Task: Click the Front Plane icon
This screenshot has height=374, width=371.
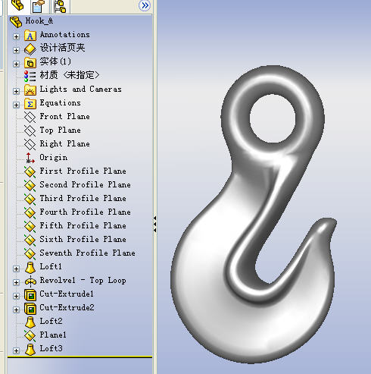Action: pos(30,118)
